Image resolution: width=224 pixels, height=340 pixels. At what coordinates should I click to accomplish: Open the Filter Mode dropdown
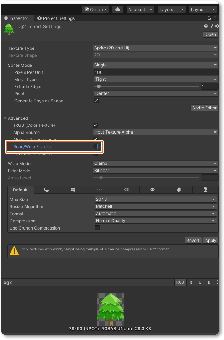pos(155,171)
